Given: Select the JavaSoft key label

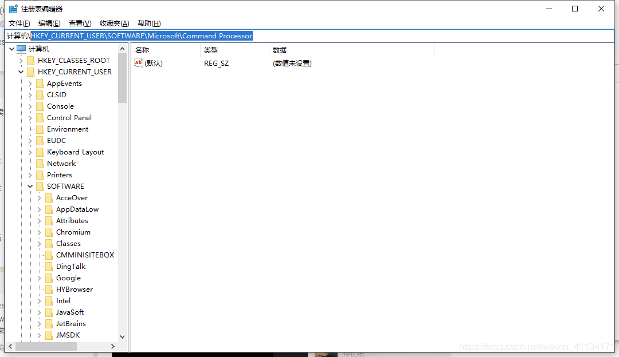Looking at the screenshot, I should [x=70, y=312].
